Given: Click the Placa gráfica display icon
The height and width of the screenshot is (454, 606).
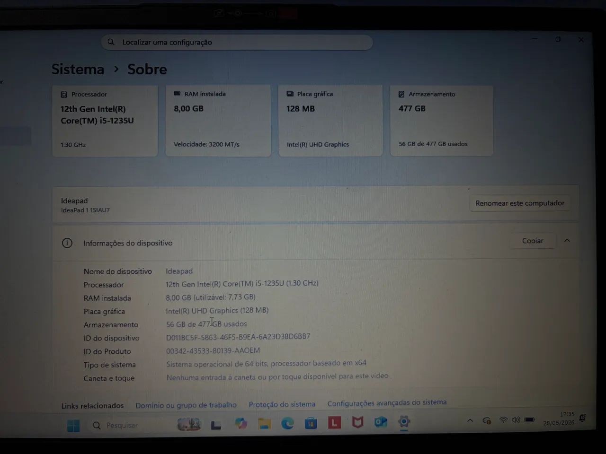Looking at the screenshot, I should (290, 94).
